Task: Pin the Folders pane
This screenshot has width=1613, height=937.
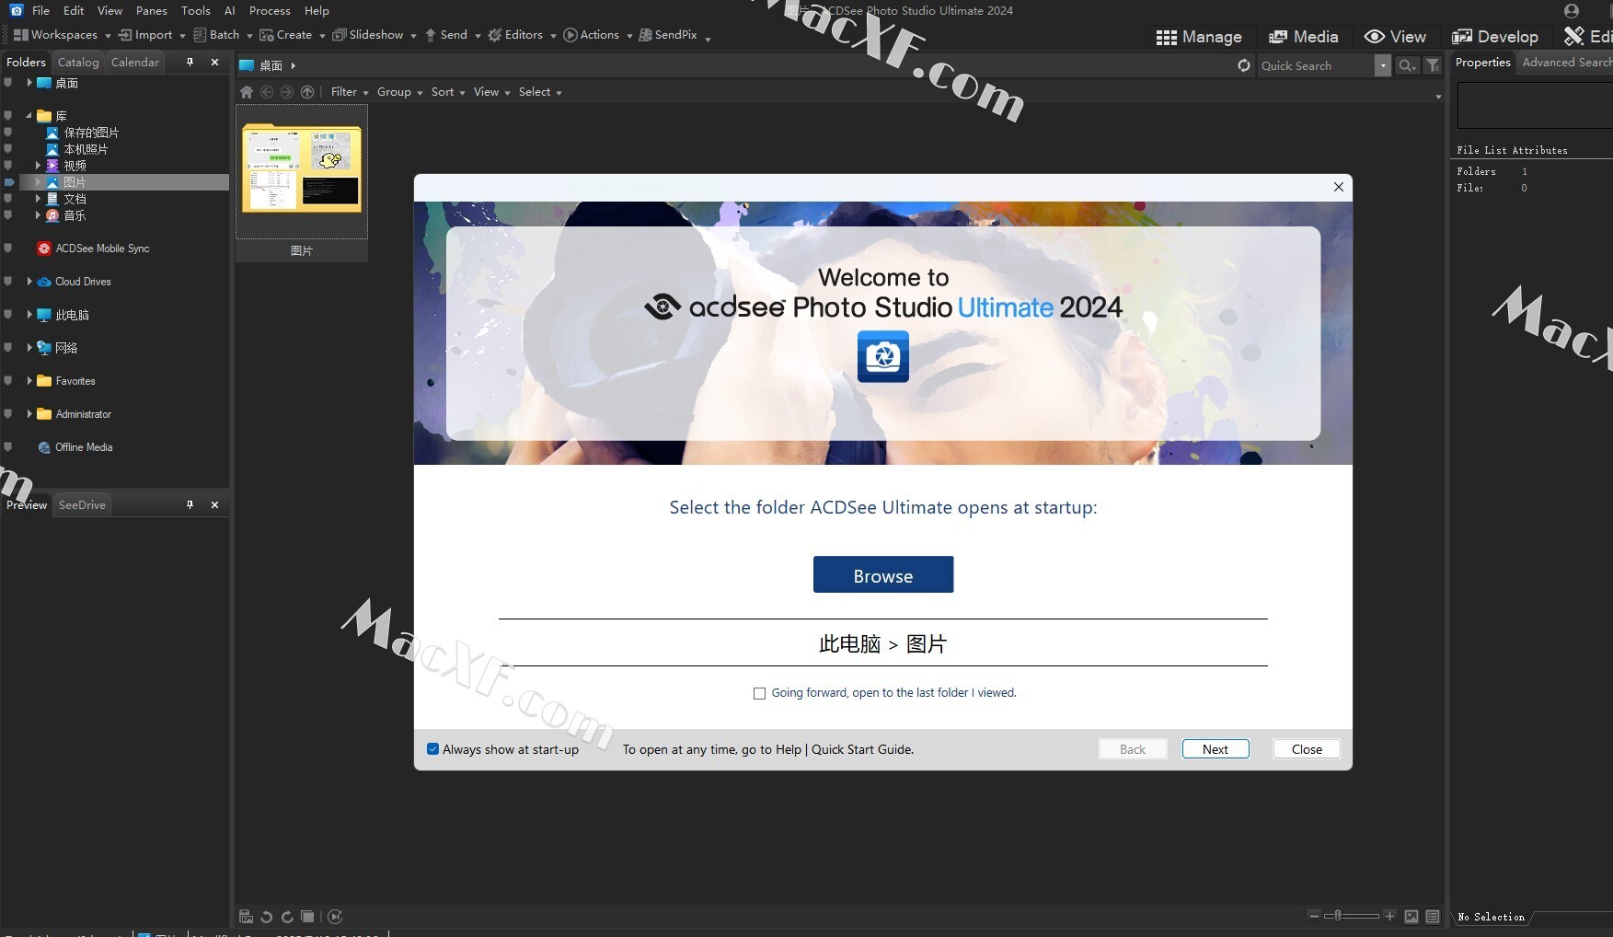Action: 190,62
